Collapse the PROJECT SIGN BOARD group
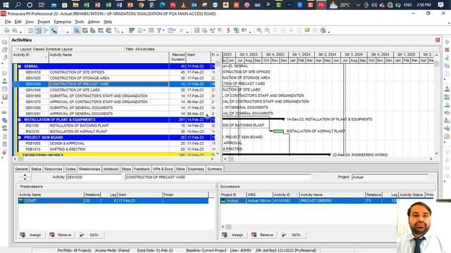The image size is (451, 253). [x=20, y=138]
